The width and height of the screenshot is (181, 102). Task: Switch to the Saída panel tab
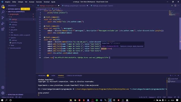53,76
